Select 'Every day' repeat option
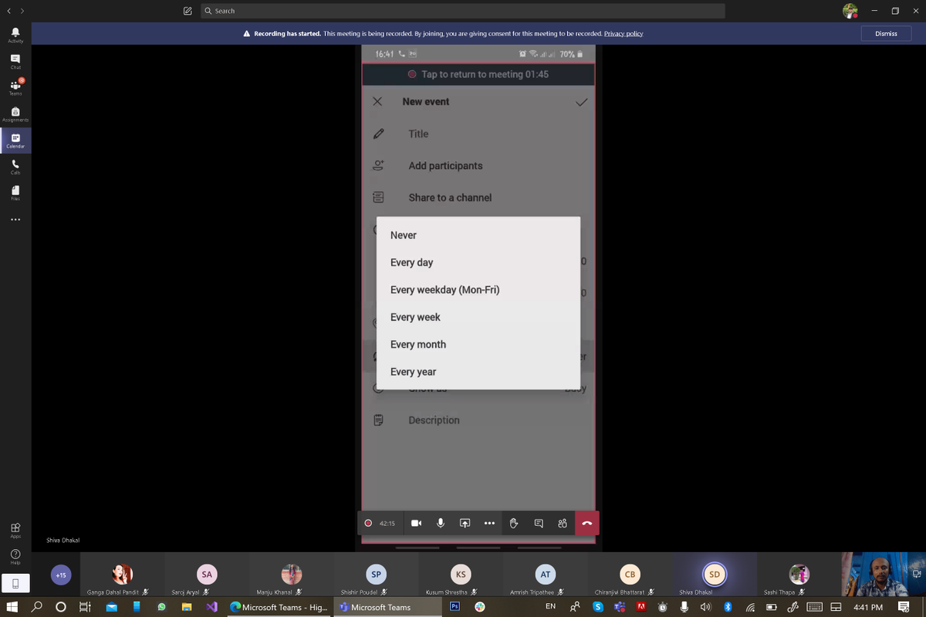This screenshot has width=926, height=617. [478, 262]
